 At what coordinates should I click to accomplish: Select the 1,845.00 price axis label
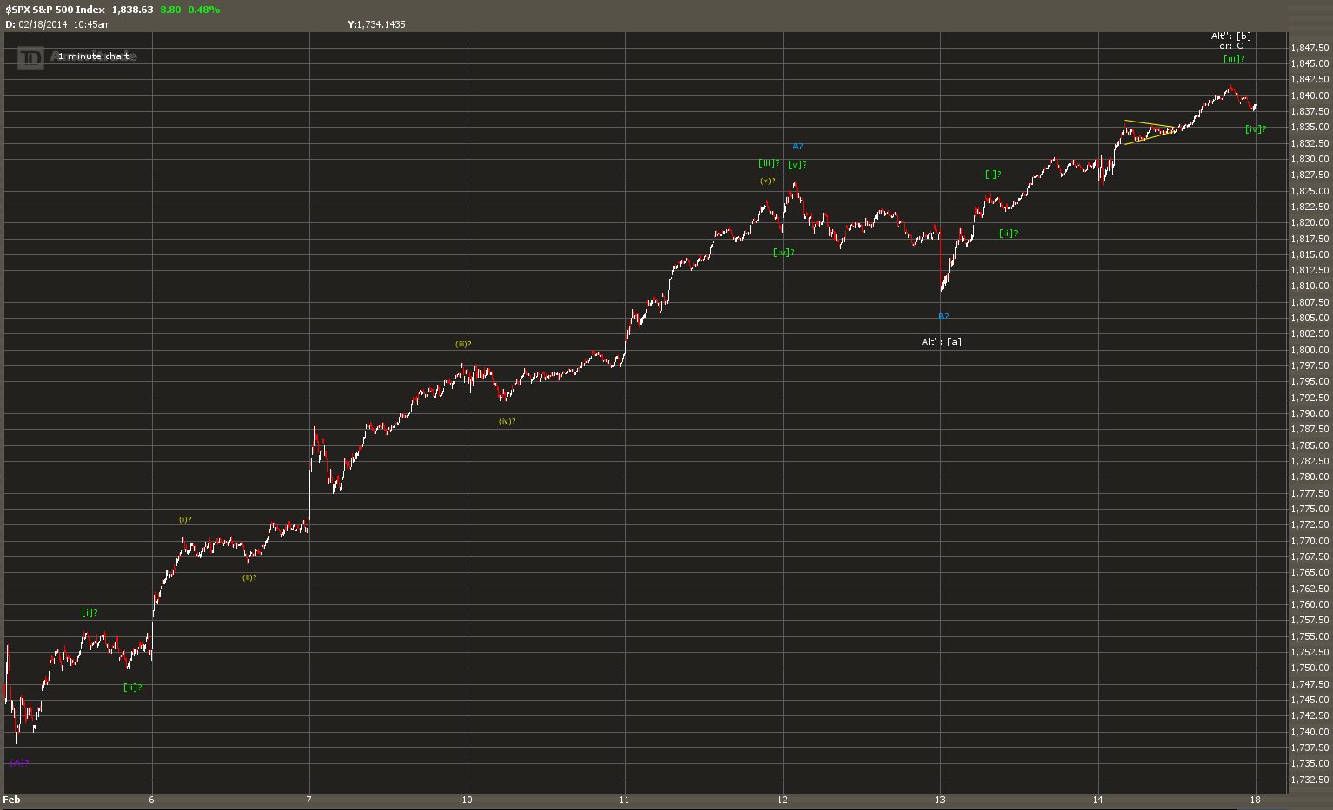1310,63
